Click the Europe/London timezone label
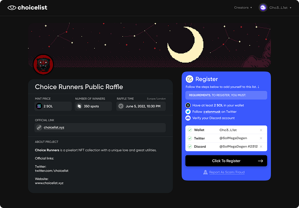This screenshot has height=208, width=299. pos(156,98)
